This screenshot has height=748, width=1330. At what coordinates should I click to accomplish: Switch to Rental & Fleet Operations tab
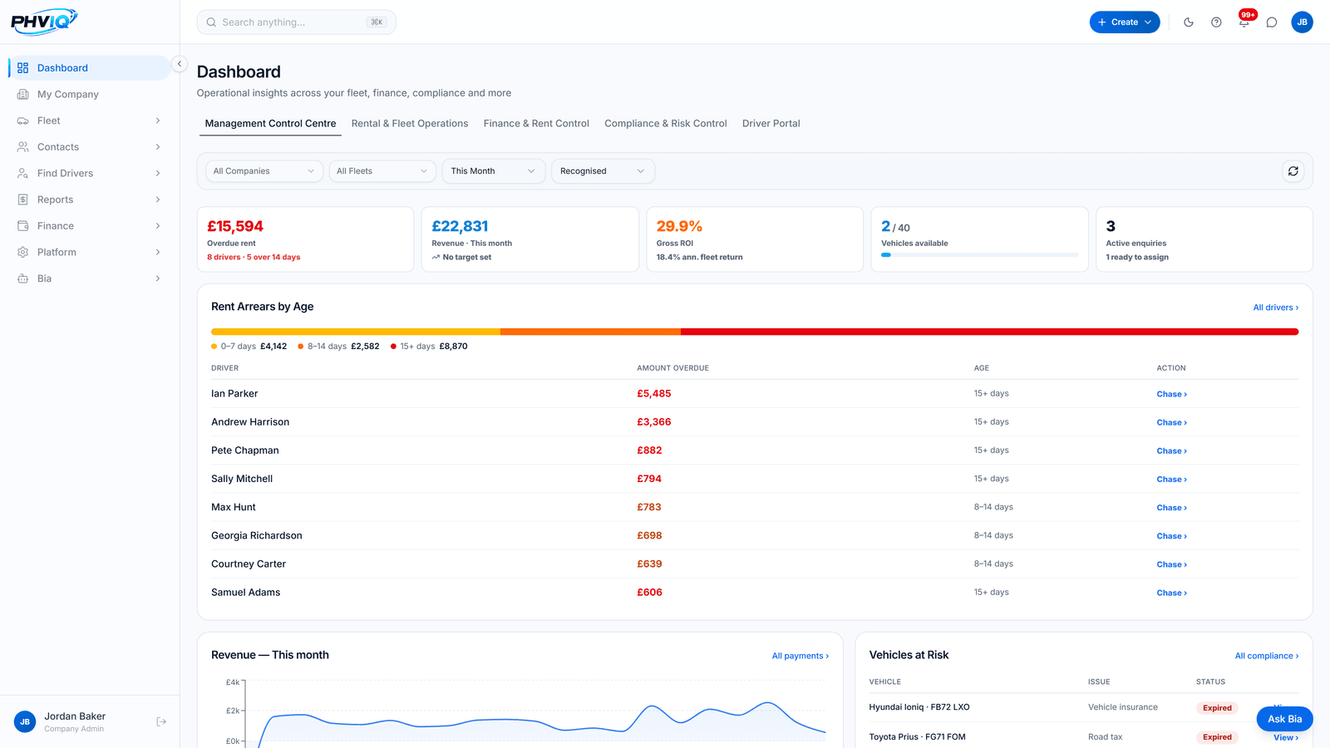tap(410, 124)
